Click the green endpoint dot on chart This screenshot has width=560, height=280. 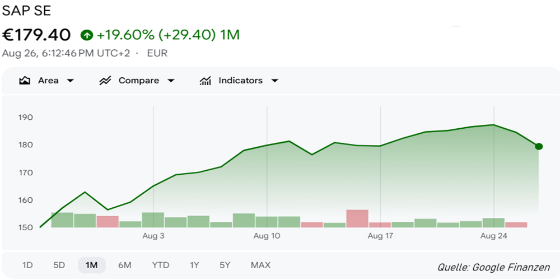[x=539, y=146]
